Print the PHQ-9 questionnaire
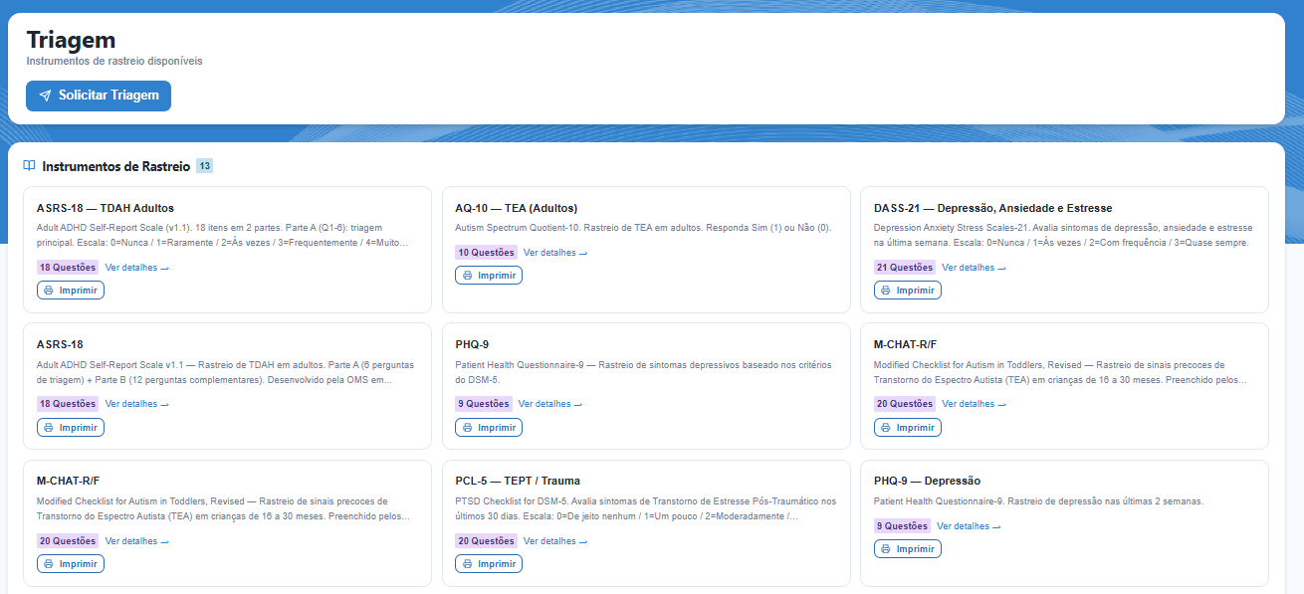1304x594 pixels. click(489, 428)
